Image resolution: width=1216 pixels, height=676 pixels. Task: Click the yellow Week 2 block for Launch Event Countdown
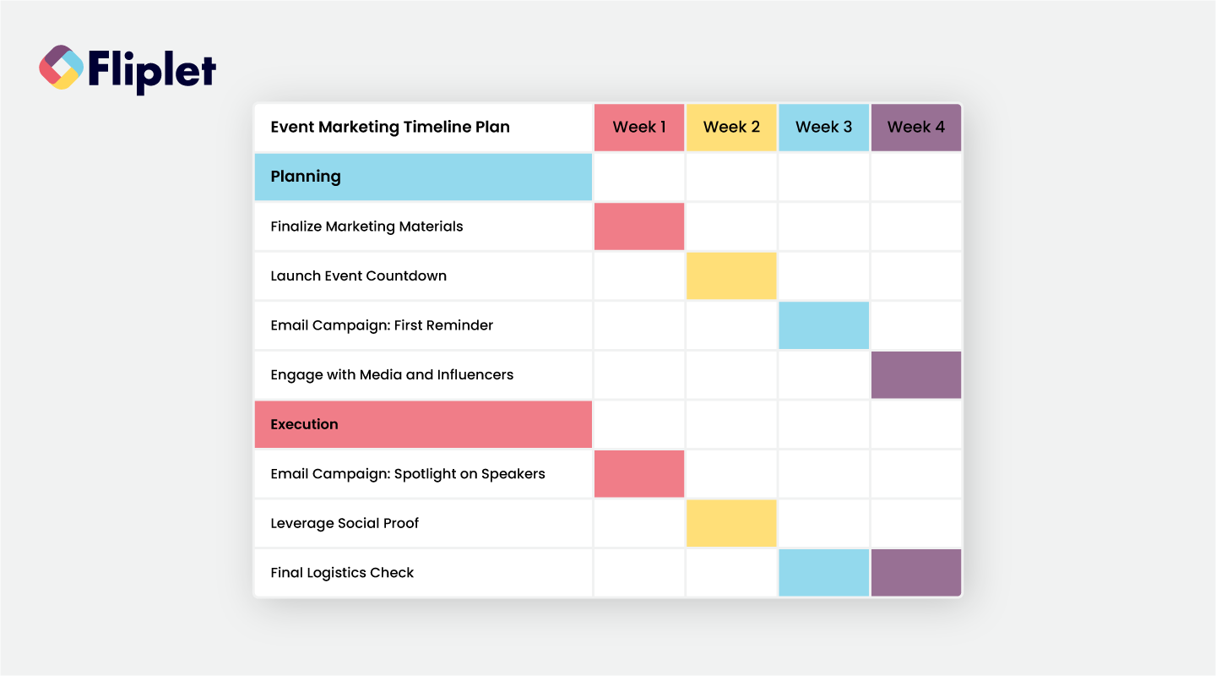pos(731,275)
